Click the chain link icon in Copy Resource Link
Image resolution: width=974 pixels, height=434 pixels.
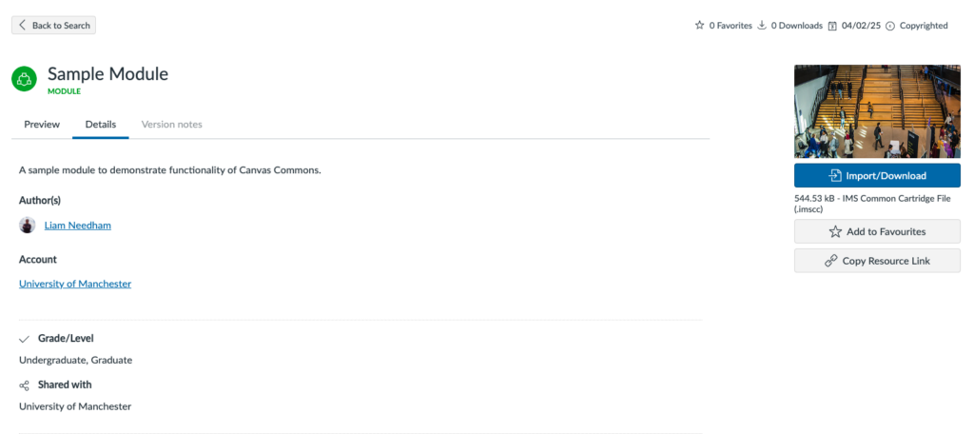click(x=830, y=261)
